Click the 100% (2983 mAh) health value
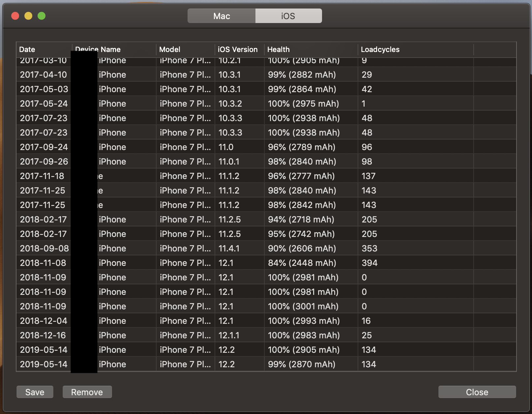 click(x=304, y=335)
